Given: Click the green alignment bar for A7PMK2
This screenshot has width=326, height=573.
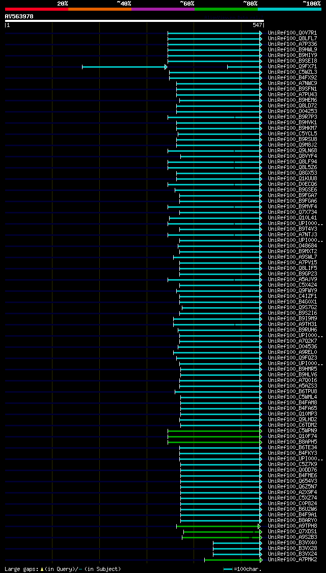Looking at the screenshot, I should click(x=233, y=560).
